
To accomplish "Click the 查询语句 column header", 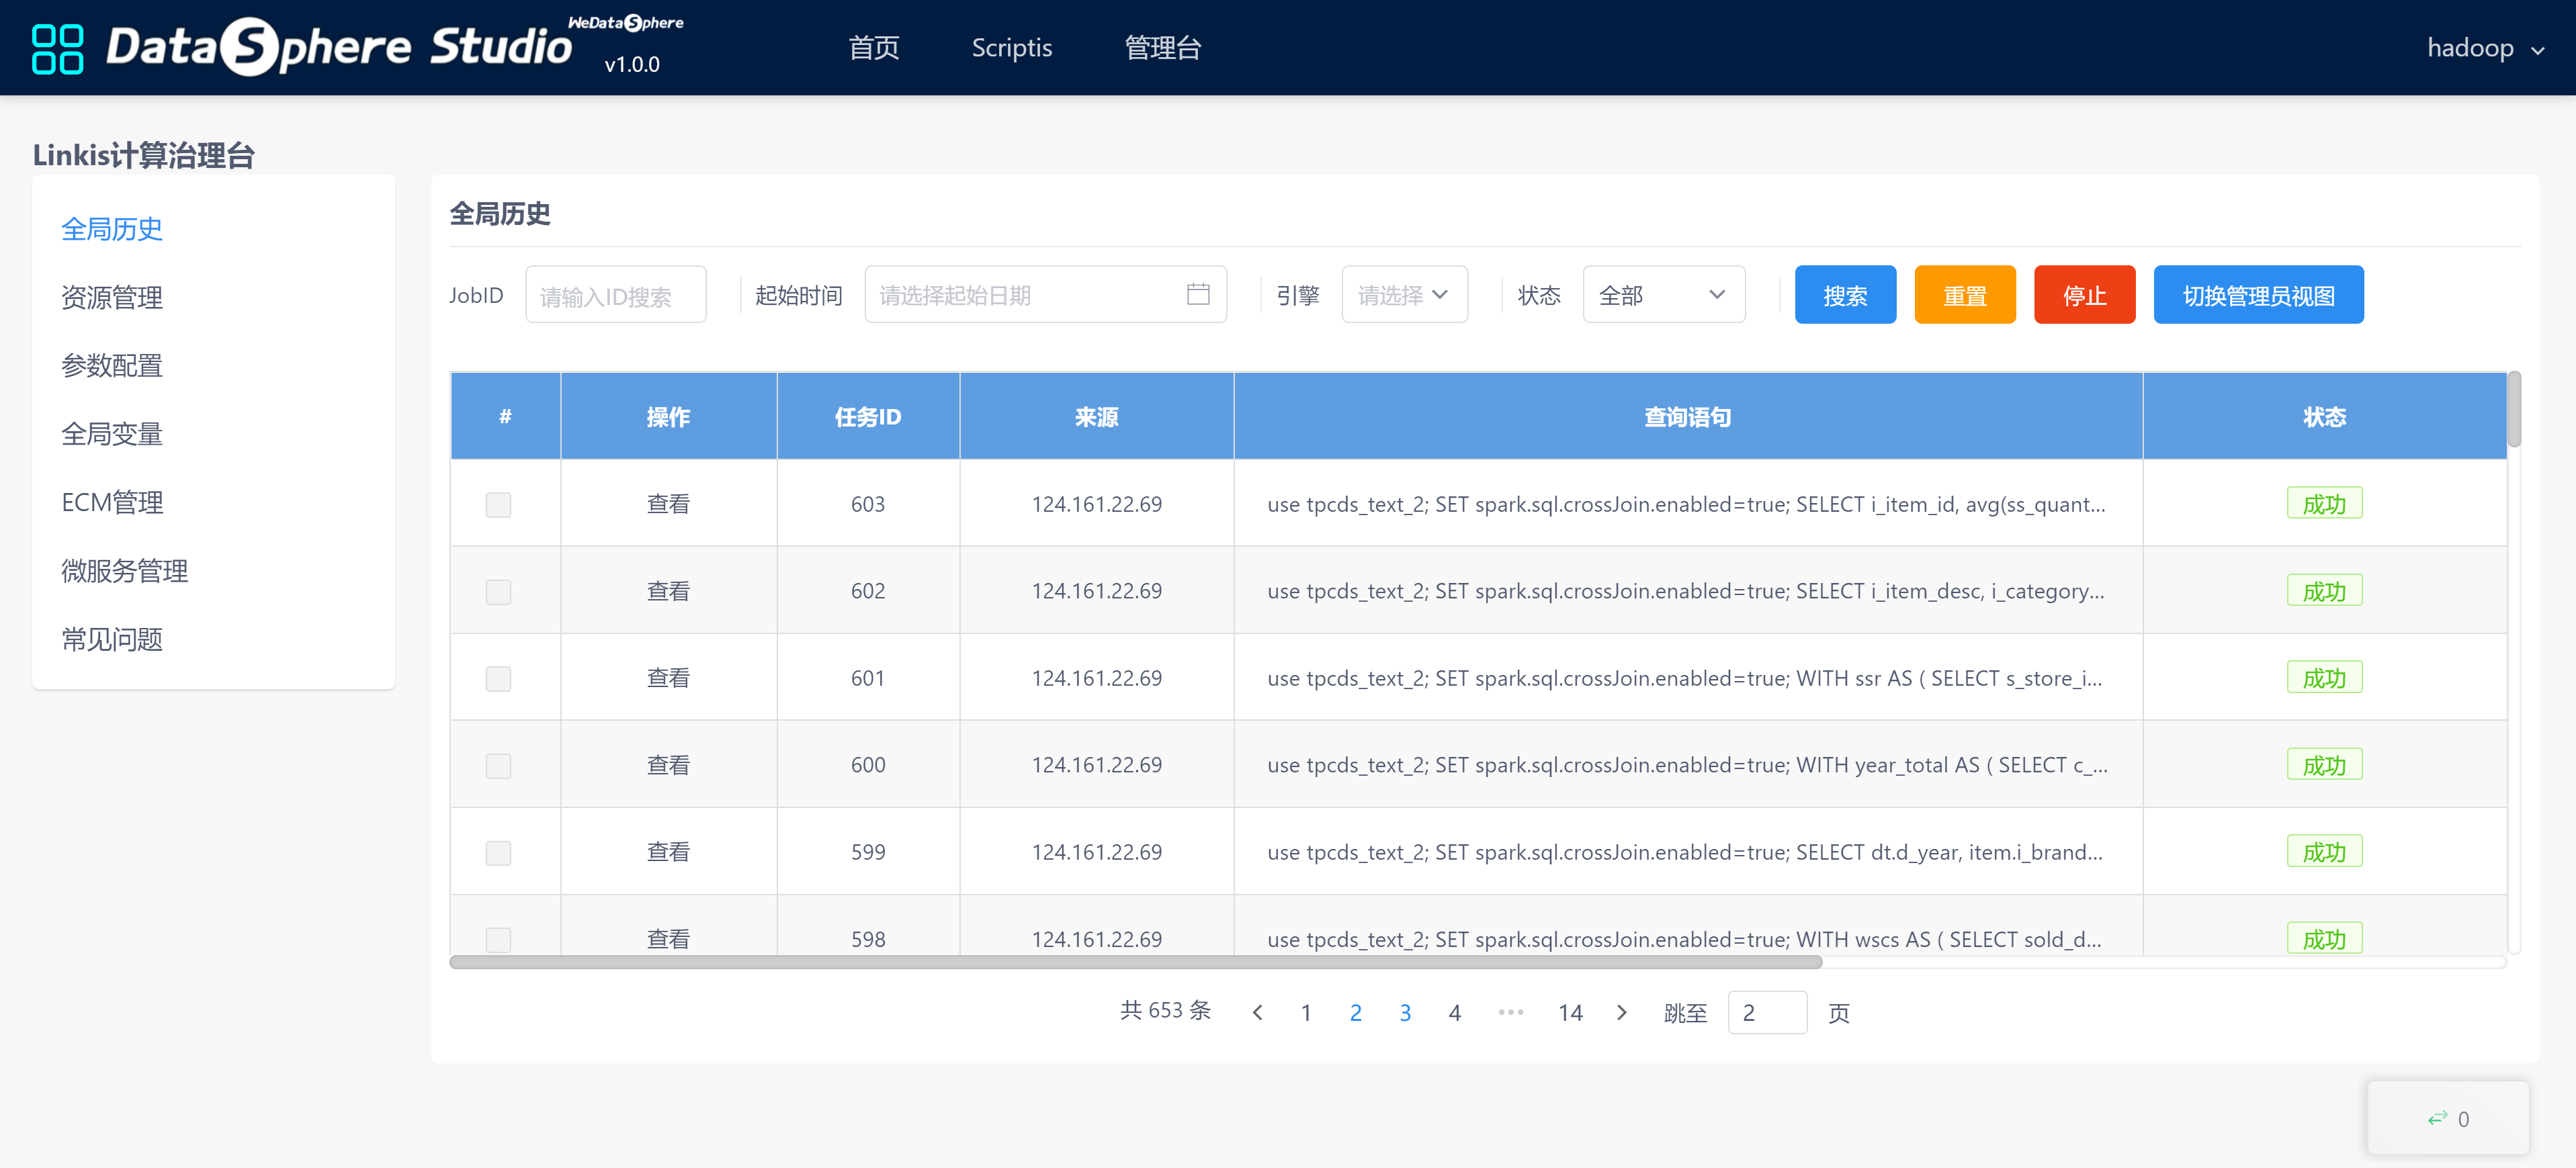I will (x=1687, y=417).
